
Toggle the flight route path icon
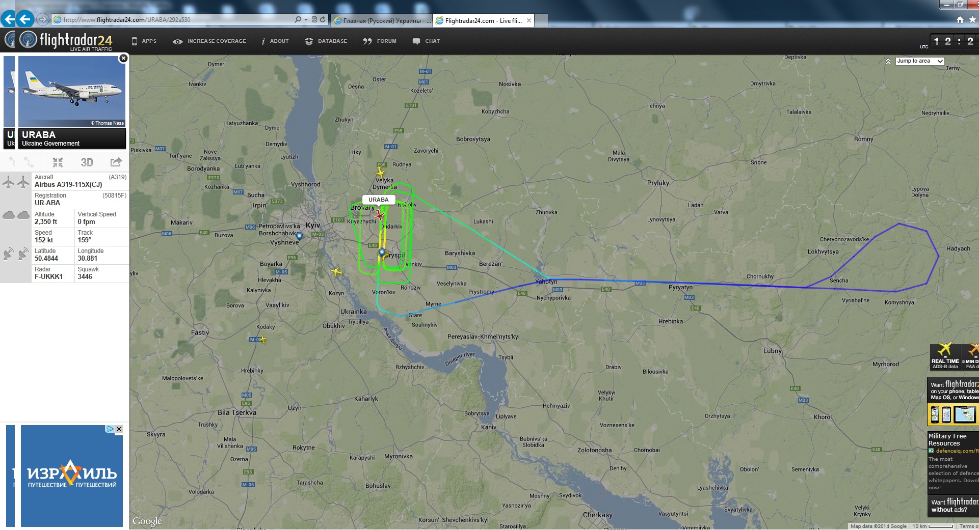point(29,162)
